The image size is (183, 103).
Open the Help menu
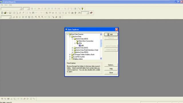(x=10, y=5)
